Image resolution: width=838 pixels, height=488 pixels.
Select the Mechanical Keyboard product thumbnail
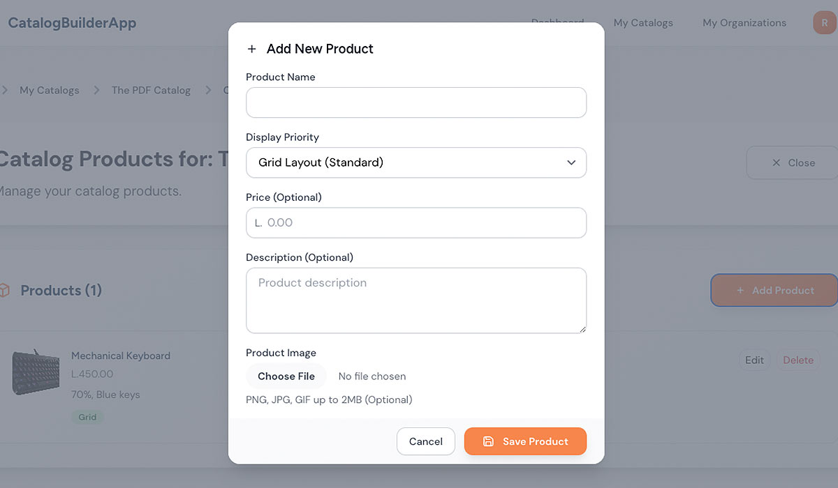coord(36,373)
